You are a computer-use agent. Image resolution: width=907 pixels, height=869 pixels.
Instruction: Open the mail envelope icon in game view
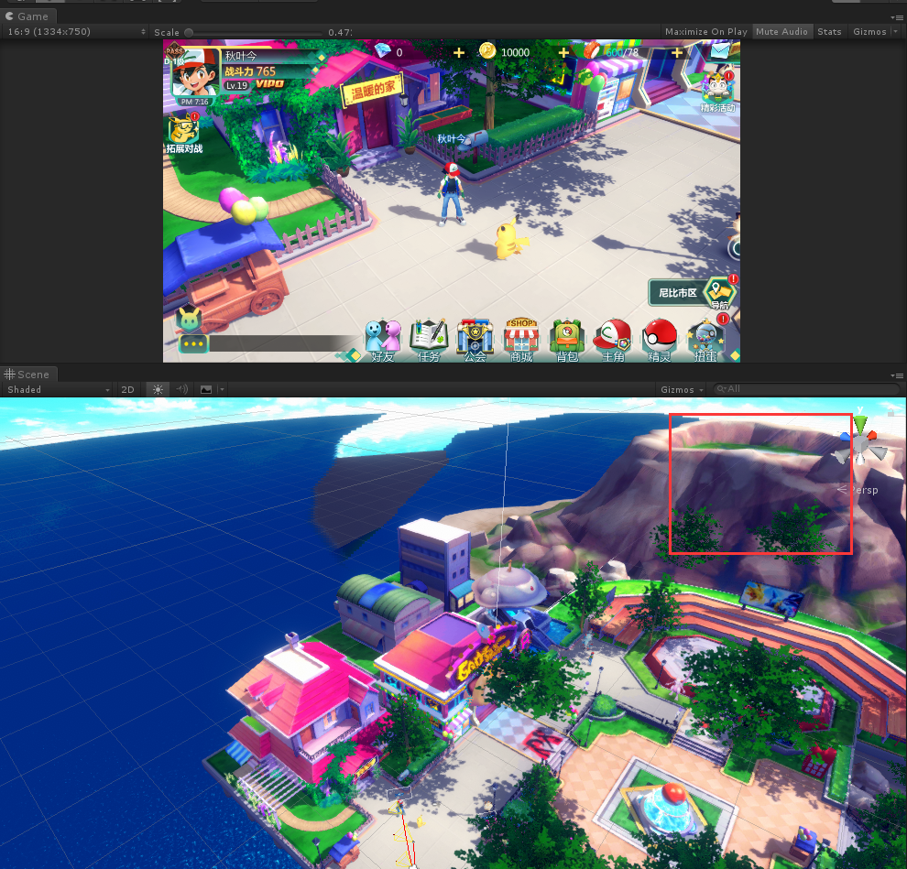pyautogui.click(x=717, y=51)
